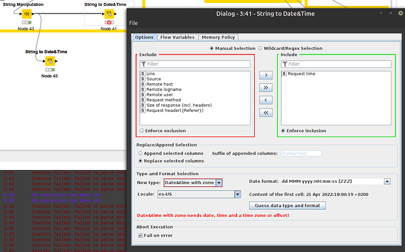405x252 pixels.
Task: Select the Node 45 String to Date&Time icon
Action: [x=50, y=61]
